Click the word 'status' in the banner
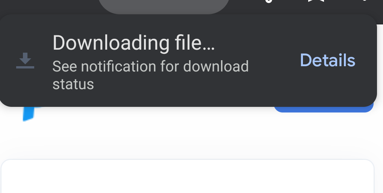This screenshot has height=193, width=383. 73,84
